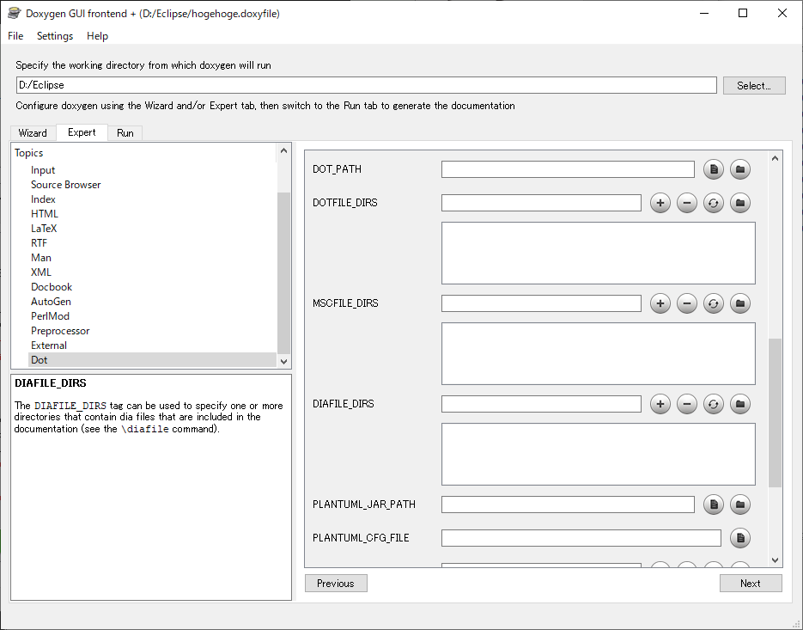
Task: Click the folder browse icon for DOT_PATH
Action: (x=740, y=169)
